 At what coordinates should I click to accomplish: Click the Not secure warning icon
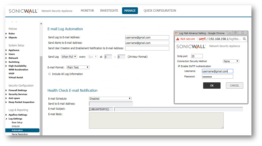(178, 39)
